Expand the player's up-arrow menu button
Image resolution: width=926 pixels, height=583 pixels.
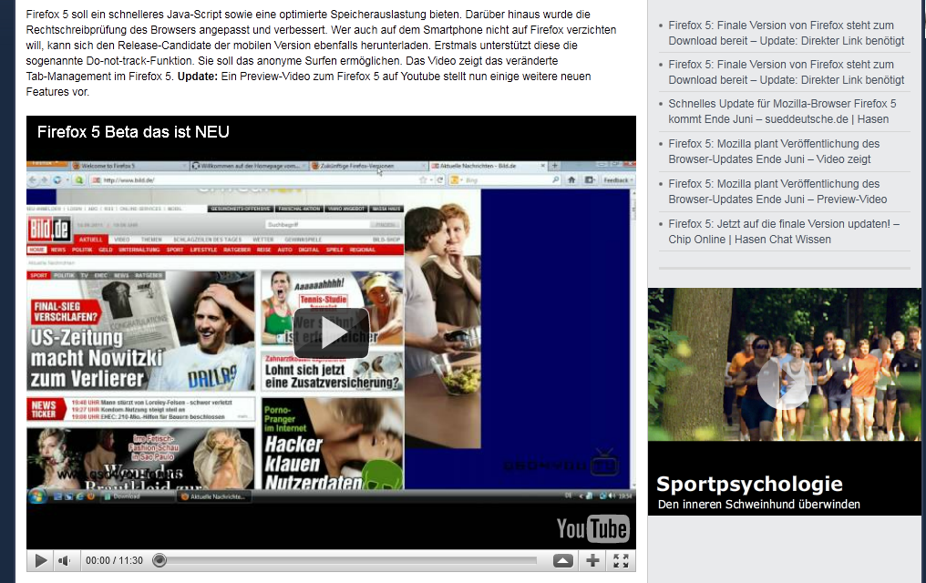coord(563,560)
